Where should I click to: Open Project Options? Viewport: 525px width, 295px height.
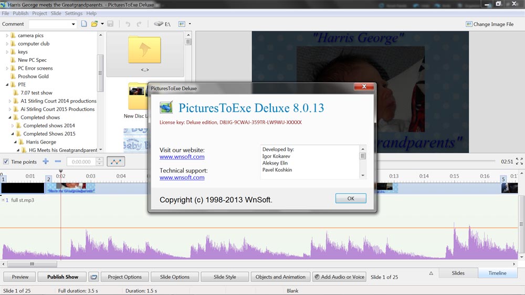pos(124,277)
